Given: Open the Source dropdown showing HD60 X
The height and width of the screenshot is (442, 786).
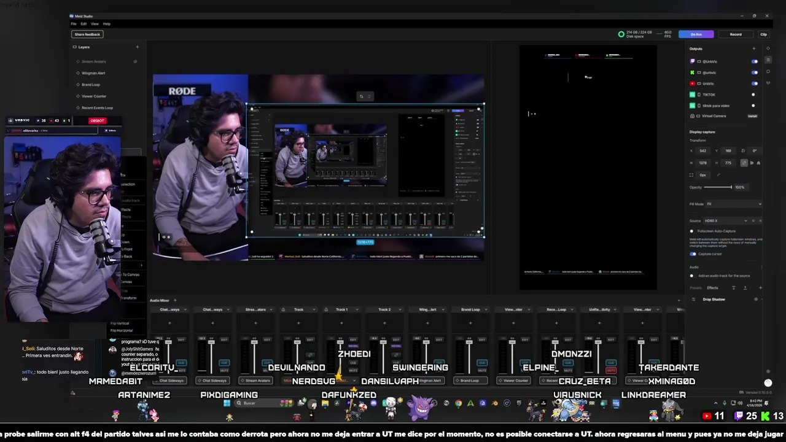Looking at the screenshot, I should click(x=727, y=220).
